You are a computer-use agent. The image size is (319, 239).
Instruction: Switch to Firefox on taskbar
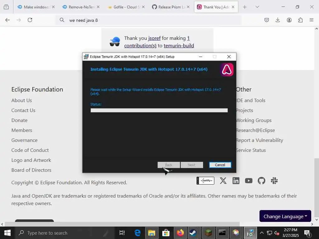[x=180, y=233]
